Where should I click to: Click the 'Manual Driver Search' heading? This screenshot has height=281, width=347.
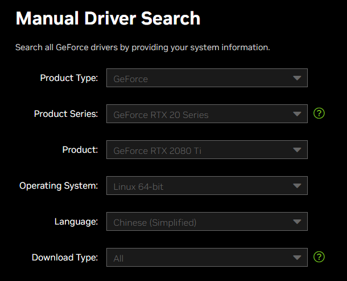coord(108,18)
